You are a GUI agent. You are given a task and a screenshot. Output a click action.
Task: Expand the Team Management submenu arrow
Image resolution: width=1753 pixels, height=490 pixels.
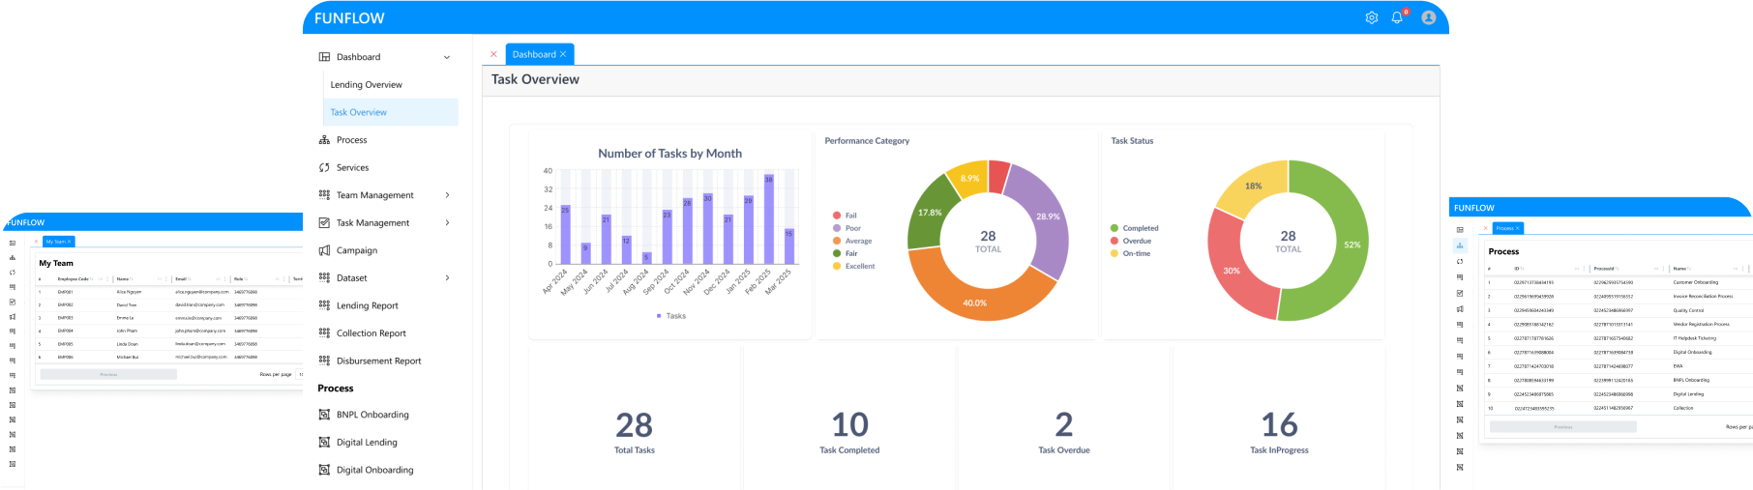(447, 195)
